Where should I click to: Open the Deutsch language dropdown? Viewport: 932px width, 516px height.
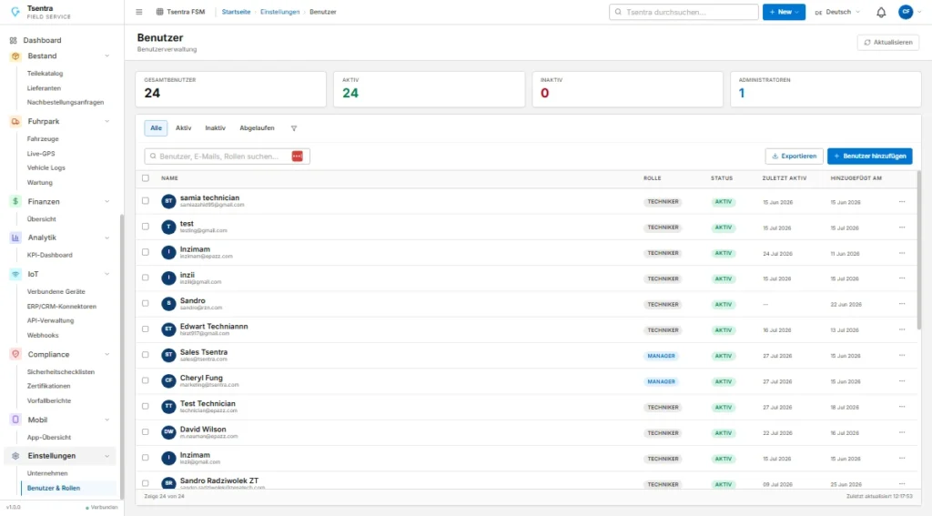pos(837,12)
